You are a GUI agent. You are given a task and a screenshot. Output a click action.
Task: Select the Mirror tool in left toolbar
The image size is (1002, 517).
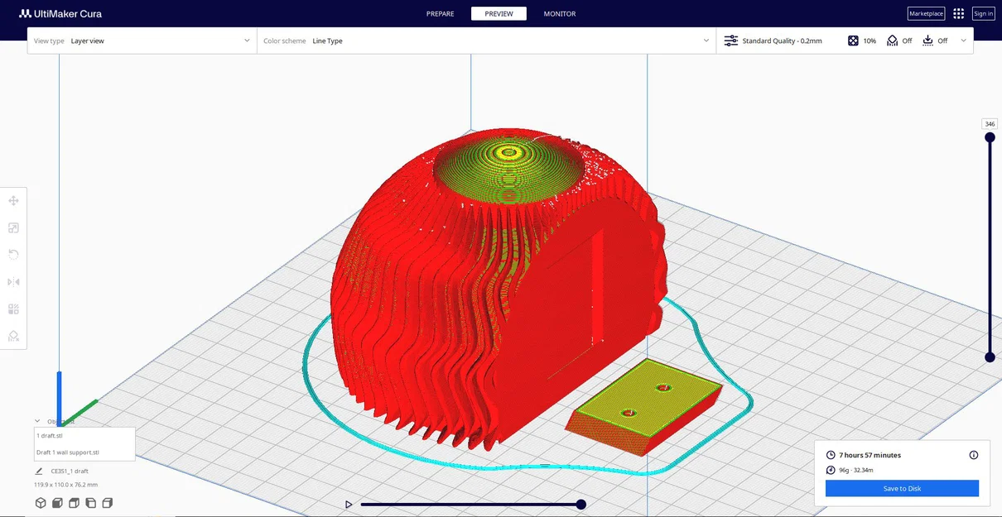[13, 282]
